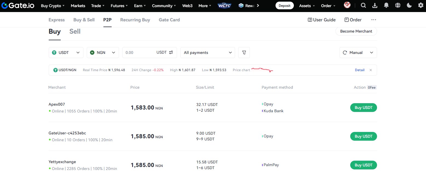Open merchant GateUser-c4253ebc profile
This screenshot has width=426, height=179.
(67, 133)
